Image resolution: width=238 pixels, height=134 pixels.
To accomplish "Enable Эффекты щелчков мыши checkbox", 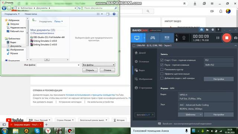I will tap(162, 74).
